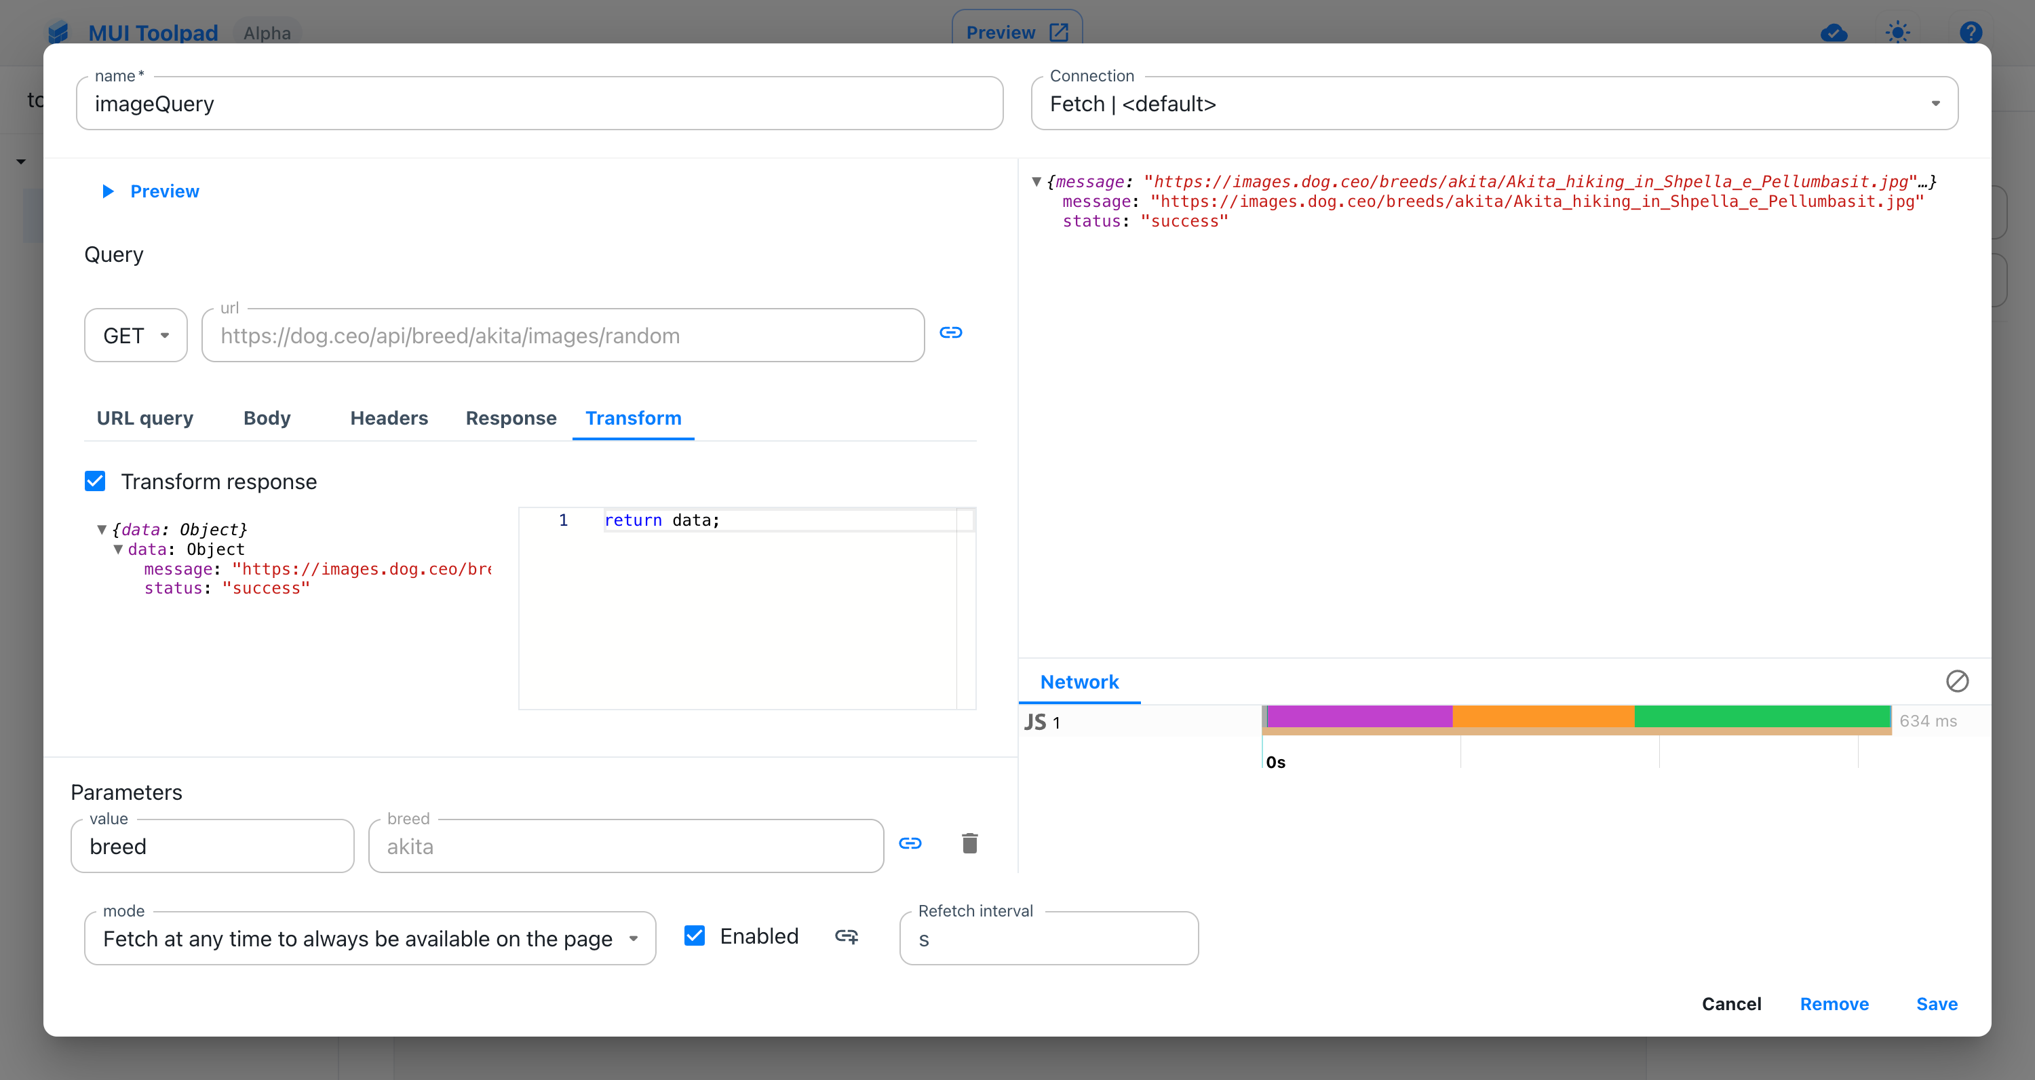Click the MUI Toolpad logo icon
The image size is (2035, 1080).
click(58, 33)
